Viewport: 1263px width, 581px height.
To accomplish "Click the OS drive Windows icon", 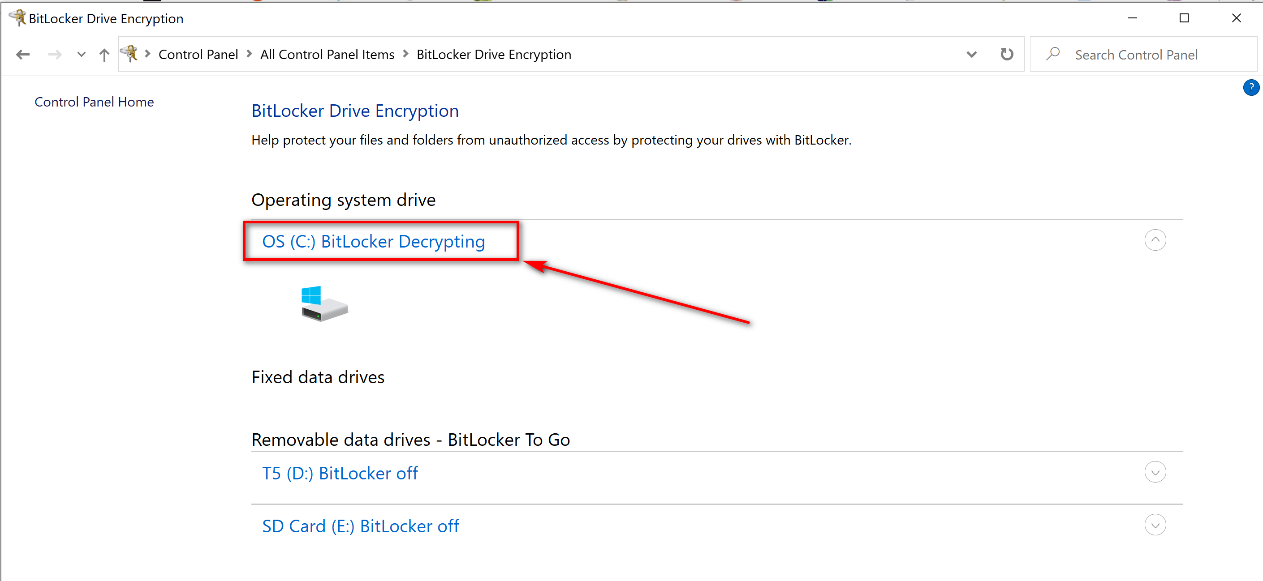I will coord(324,304).
